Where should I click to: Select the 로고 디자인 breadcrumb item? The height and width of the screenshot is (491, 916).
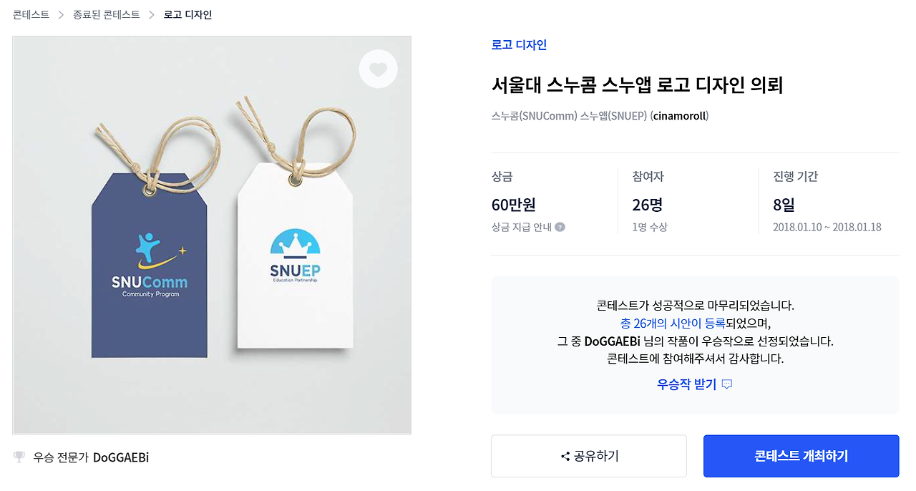[x=188, y=14]
